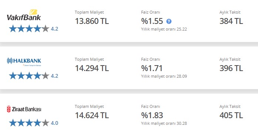Image resolution: width=258 pixels, height=134 pixels.
Task: Open the blue question mark help icon
Action: pyautogui.click(x=169, y=21)
